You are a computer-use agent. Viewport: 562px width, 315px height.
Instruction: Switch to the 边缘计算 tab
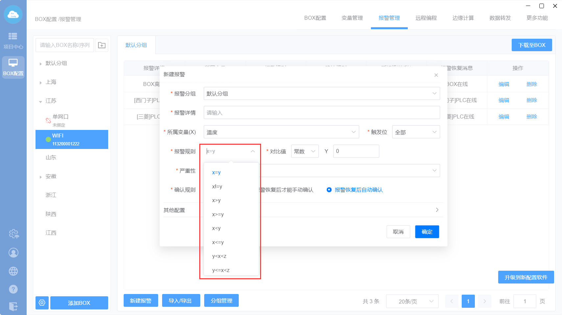click(x=463, y=18)
